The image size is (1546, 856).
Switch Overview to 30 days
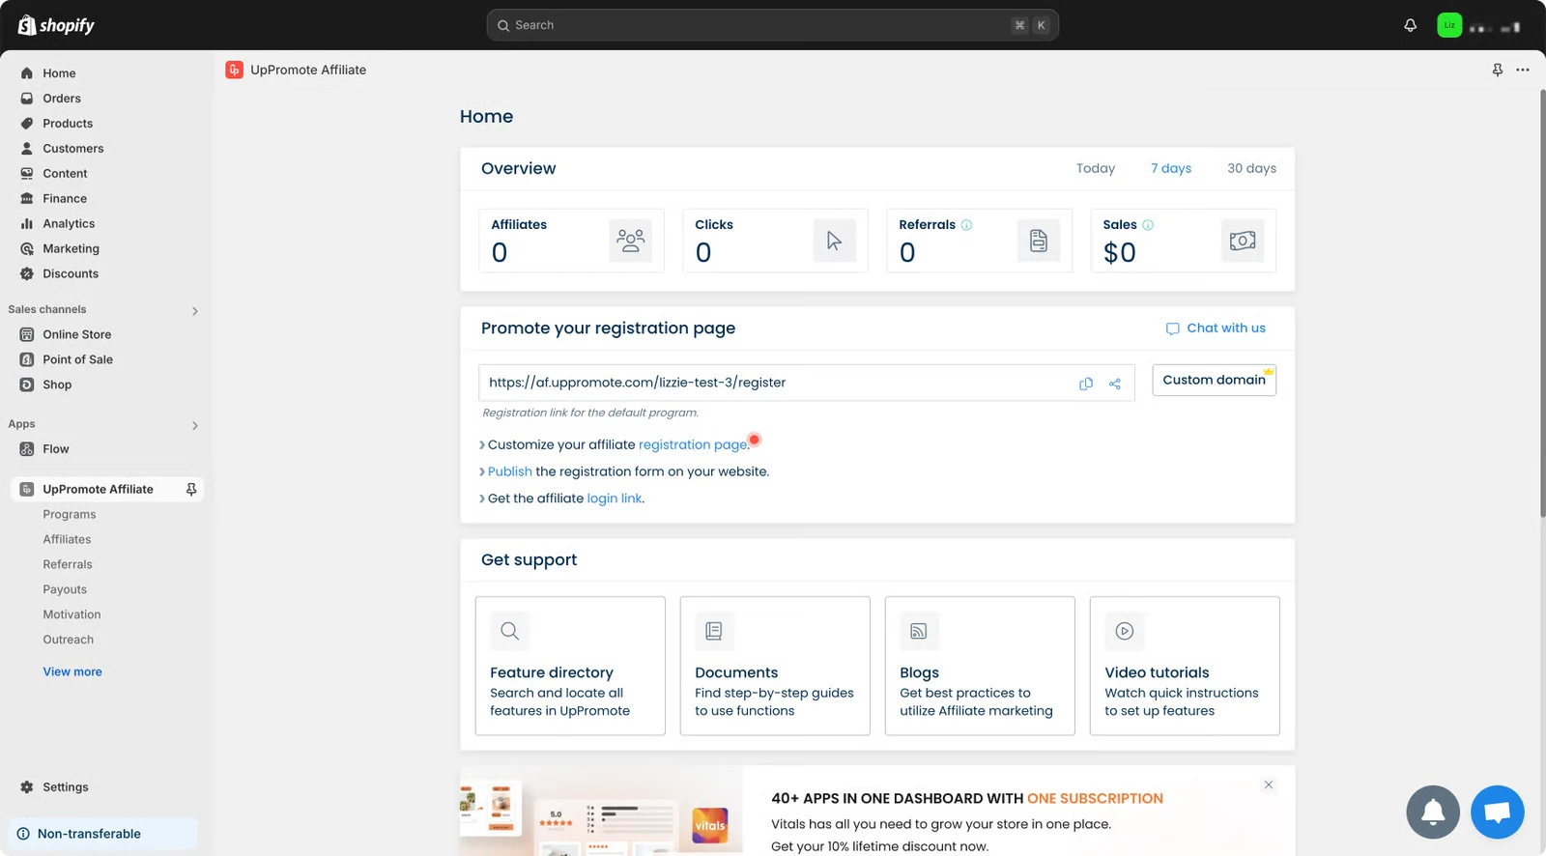1251,168
